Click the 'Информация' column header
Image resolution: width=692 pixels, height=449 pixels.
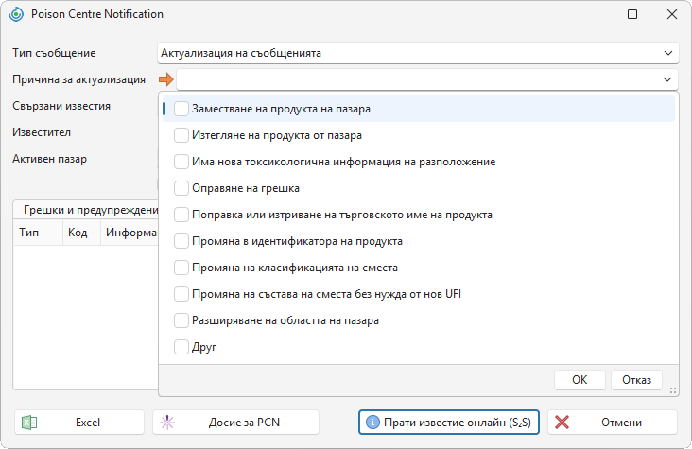pos(130,233)
